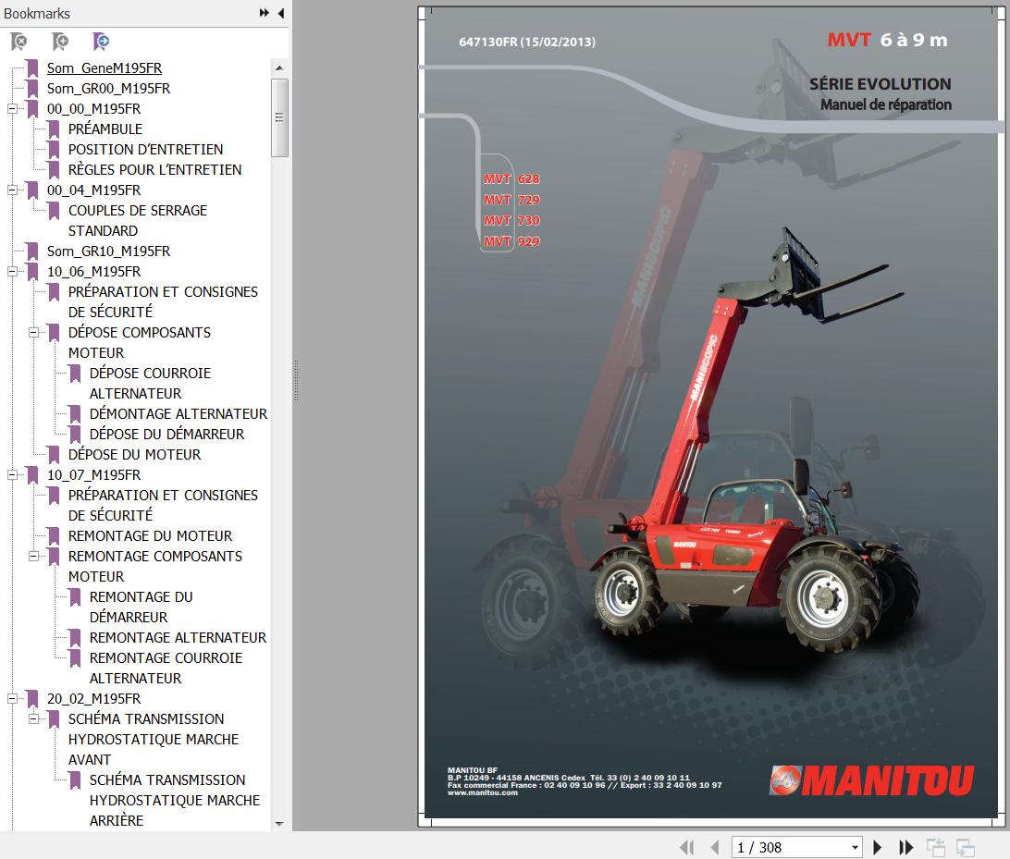1010x859 pixels.
Task: Click the panel splitter grip handle
Action: pyautogui.click(x=296, y=381)
